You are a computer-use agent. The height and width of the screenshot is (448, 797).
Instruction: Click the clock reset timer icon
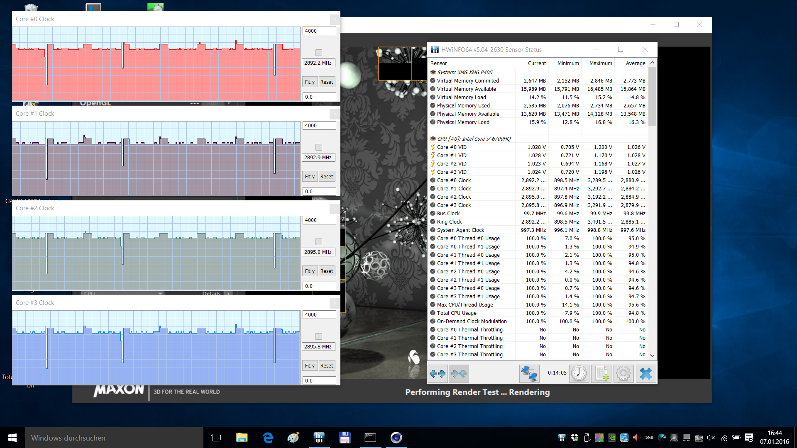click(x=579, y=374)
